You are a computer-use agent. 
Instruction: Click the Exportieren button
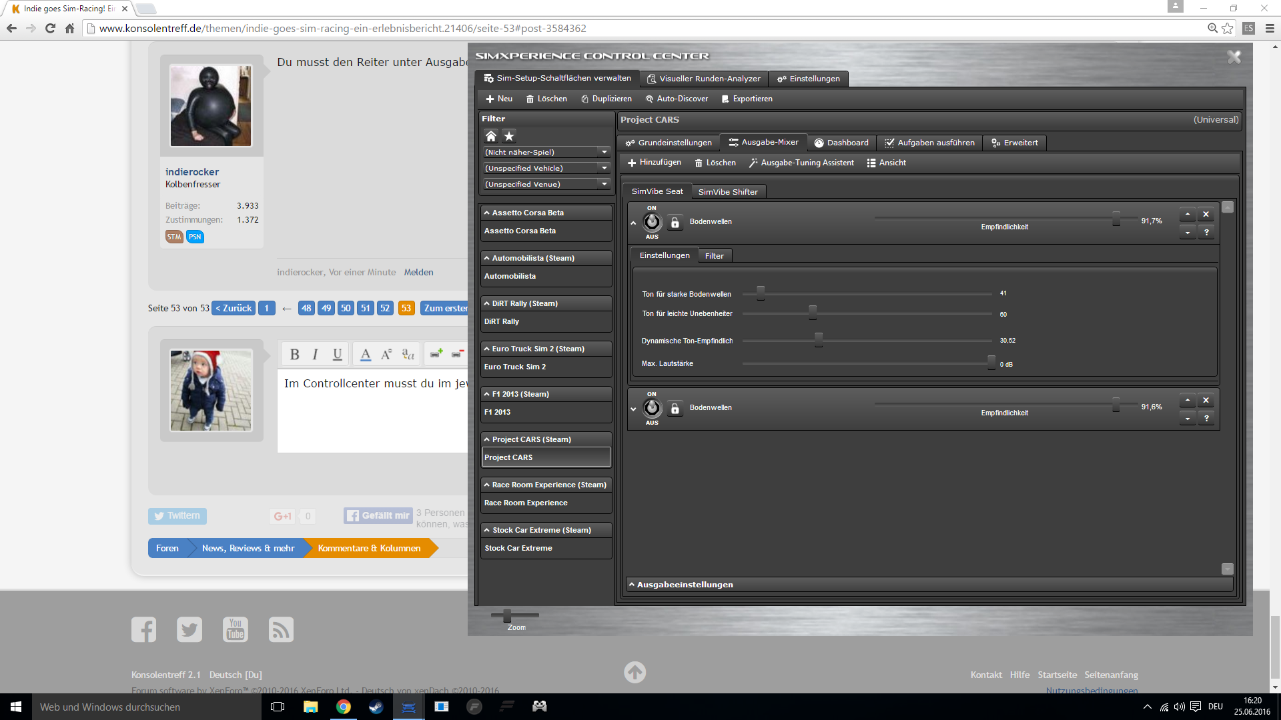[x=747, y=99]
